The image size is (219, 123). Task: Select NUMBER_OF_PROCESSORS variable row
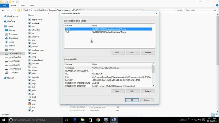(108, 71)
